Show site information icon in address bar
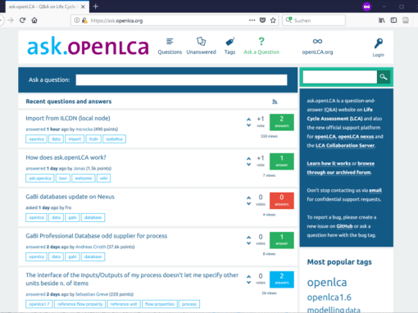418x313 pixels. click(x=77, y=20)
